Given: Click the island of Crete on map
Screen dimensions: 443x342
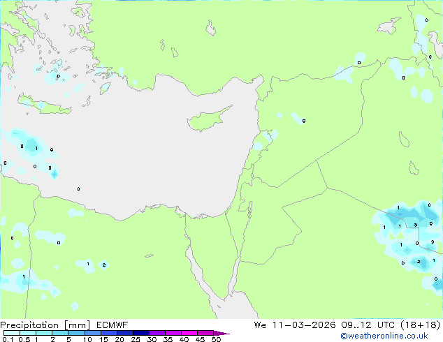Looking at the screenshot, I should click(x=44, y=105).
